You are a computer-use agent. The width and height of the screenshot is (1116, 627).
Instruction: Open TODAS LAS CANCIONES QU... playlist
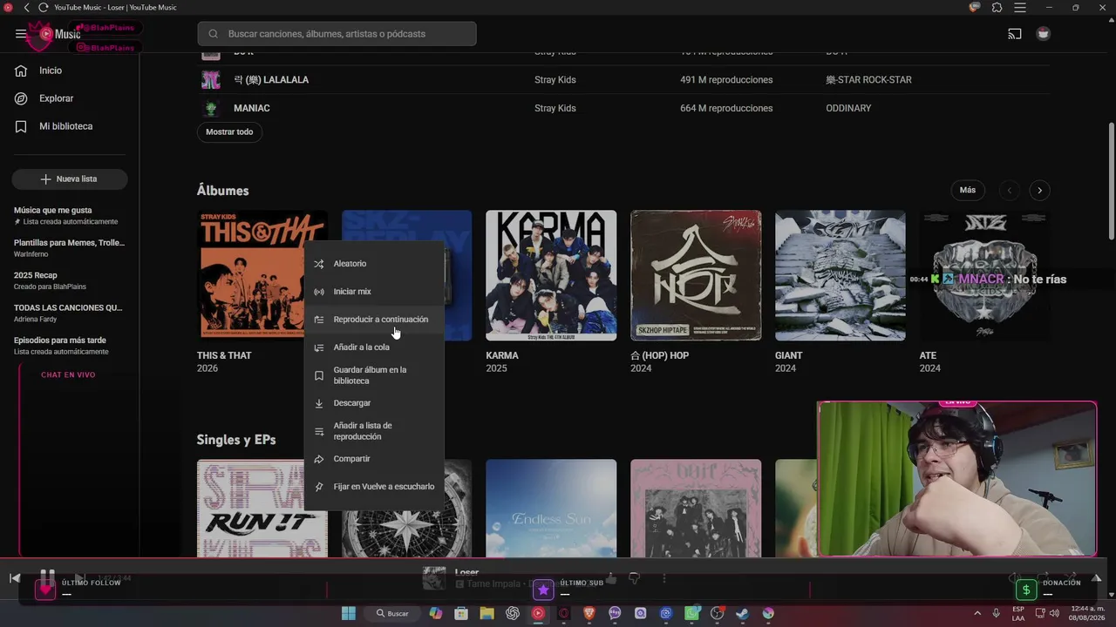[70, 313]
